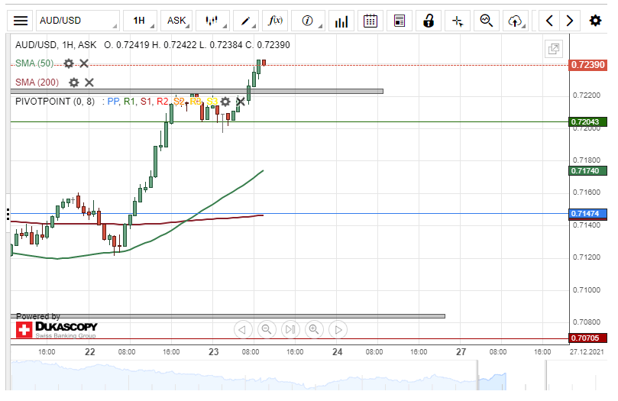Toggle the padlock chart lock
Viewport: 618px width, 401px height.
pos(429,21)
